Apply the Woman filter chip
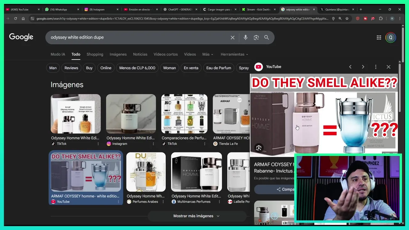Image resolution: width=409 pixels, height=230 pixels. 169,68
